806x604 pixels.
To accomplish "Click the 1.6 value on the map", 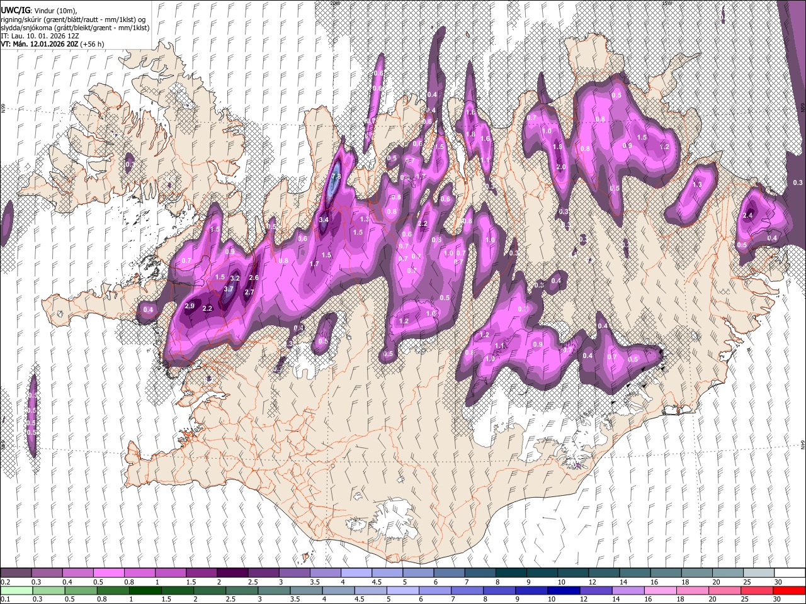I will coord(485,139).
